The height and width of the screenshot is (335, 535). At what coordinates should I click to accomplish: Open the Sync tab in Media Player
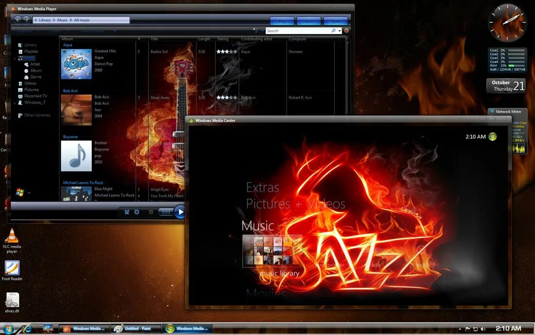pos(336,21)
